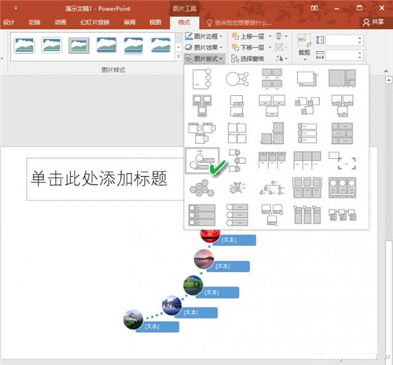Click the 裁剪 crop tool icon
Screen dimensions: 393x365
click(304, 41)
